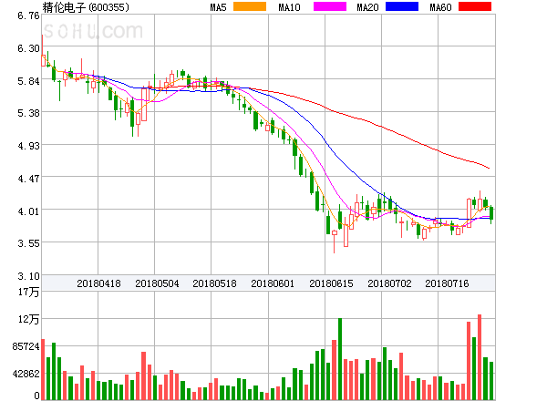
Task: Click the tallest green volume bar
Action: [x=340, y=359]
